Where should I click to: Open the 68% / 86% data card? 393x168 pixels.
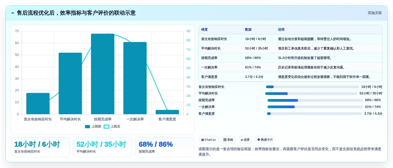pos(165,147)
